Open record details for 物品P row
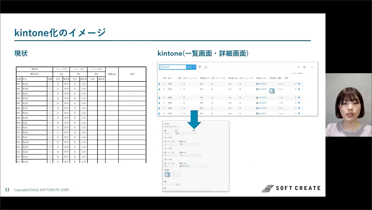The image size is (372, 210). click(x=160, y=108)
